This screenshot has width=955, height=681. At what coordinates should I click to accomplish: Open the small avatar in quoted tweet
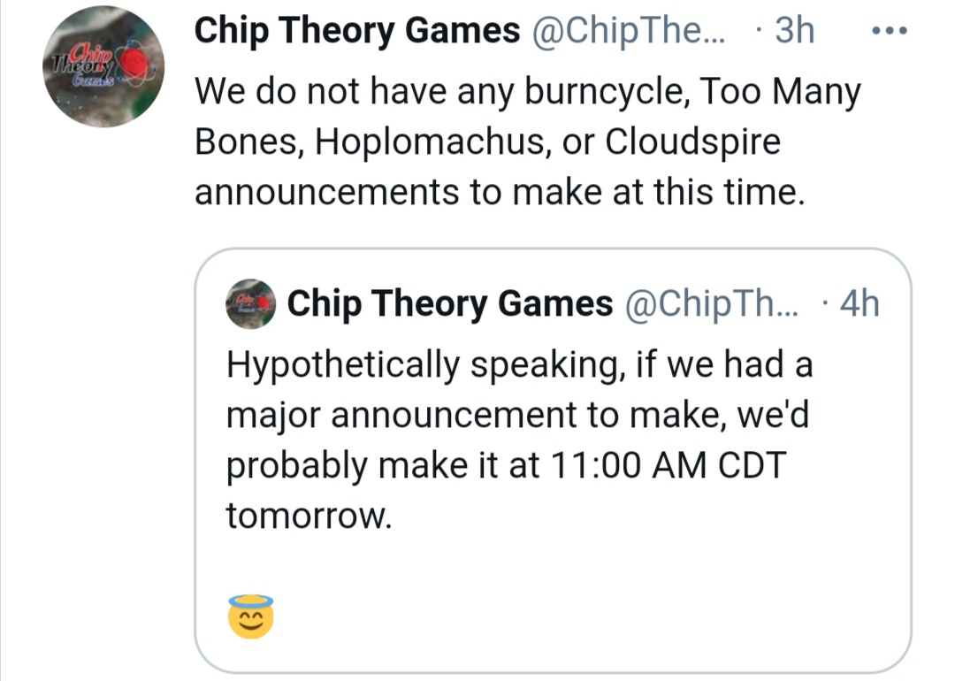(250, 303)
